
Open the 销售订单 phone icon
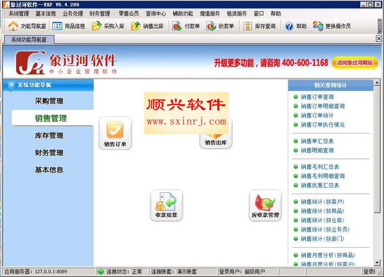(115, 133)
